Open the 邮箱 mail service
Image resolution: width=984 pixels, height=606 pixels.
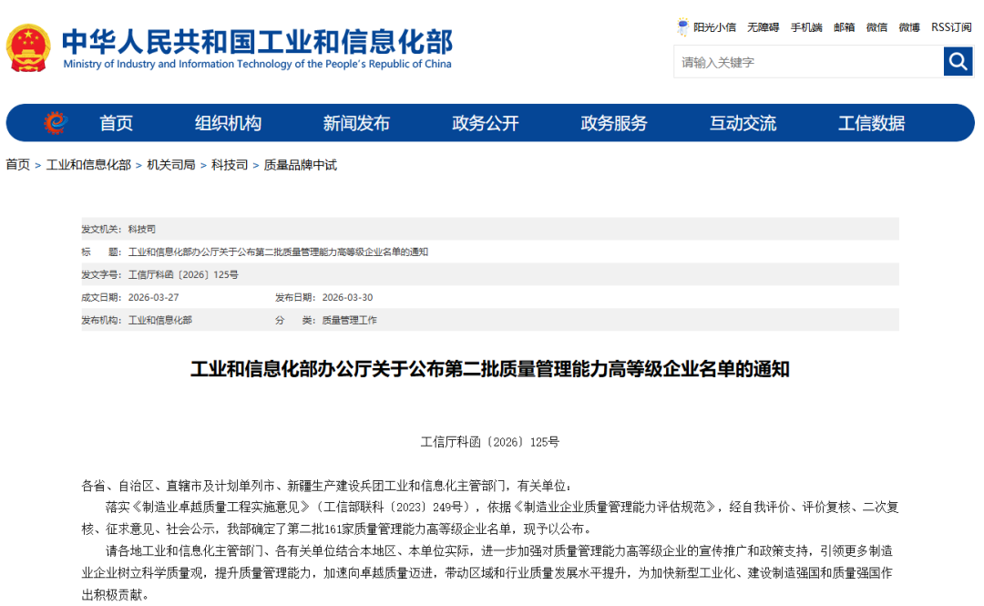pyautogui.click(x=843, y=26)
